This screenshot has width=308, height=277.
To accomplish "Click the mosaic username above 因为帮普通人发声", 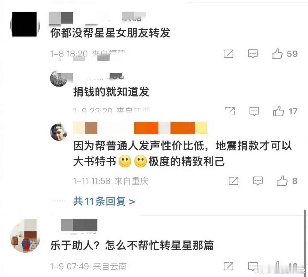I will point(140,128).
